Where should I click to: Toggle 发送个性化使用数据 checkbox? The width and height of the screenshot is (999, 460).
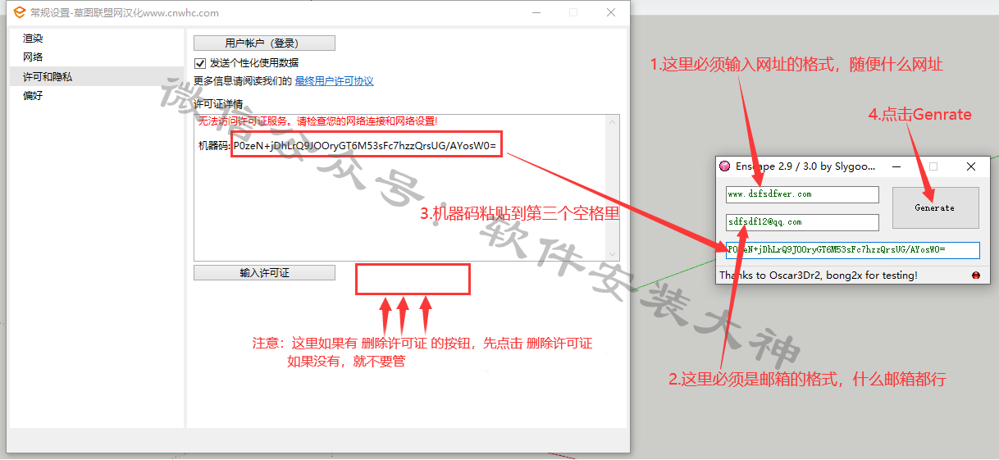(199, 63)
